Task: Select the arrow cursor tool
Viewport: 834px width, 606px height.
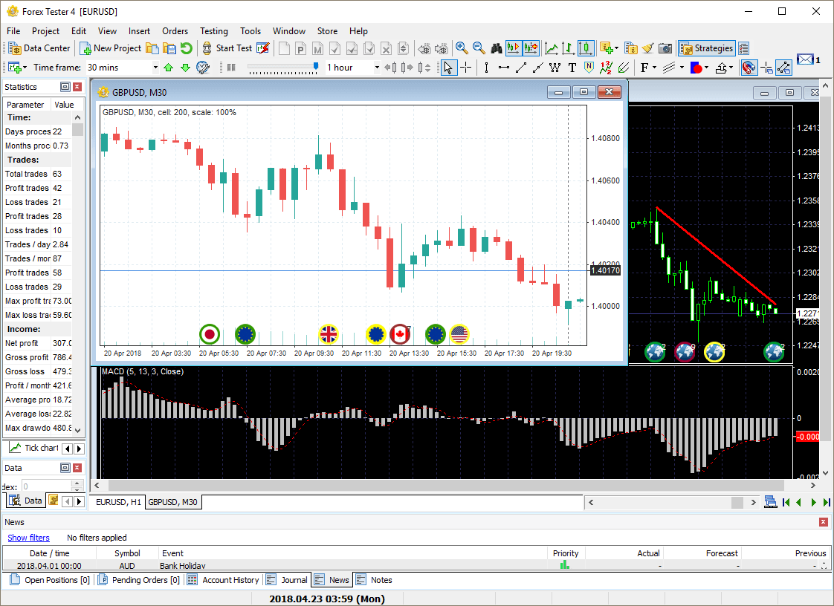Action: 448,68
